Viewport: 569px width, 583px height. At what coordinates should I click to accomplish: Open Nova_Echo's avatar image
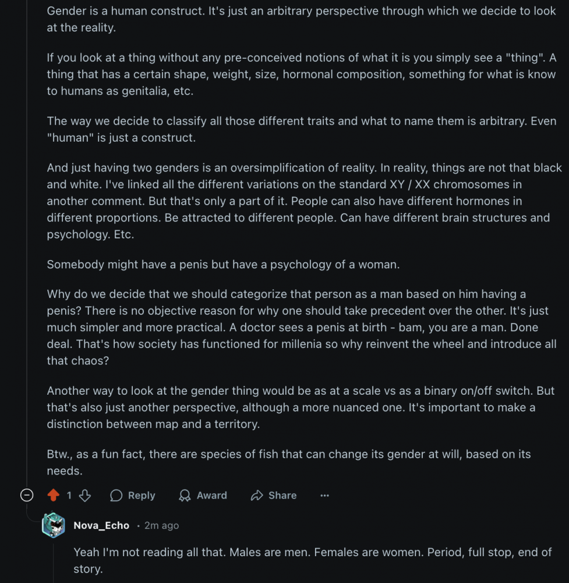[54, 525]
